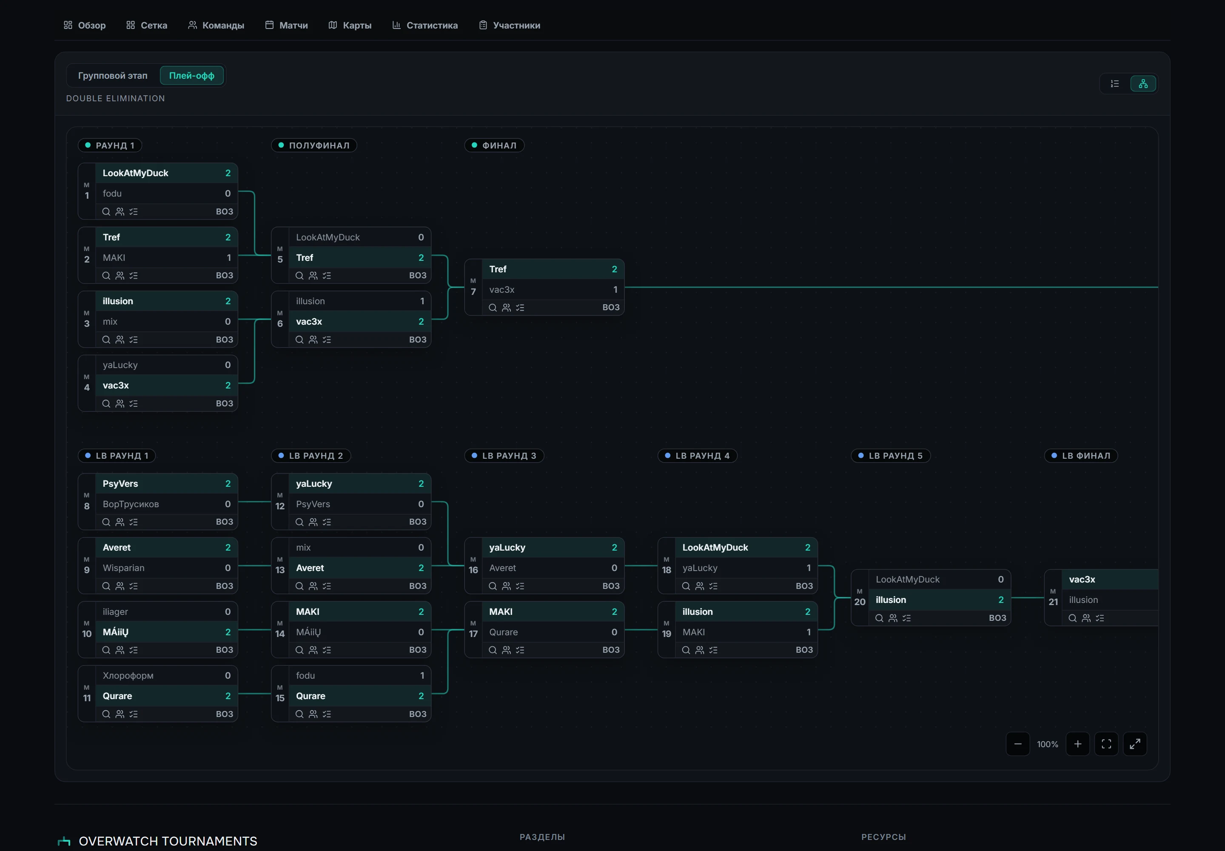The height and width of the screenshot is (851, 1225).
Task: Open match 15 magnifier icon
Action: click(299, 714)
